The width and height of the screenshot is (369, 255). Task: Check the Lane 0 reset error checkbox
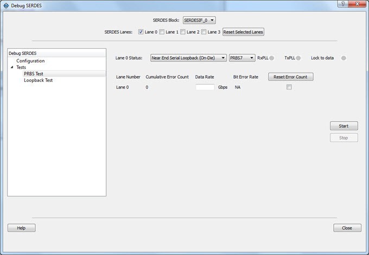point(289,87)
